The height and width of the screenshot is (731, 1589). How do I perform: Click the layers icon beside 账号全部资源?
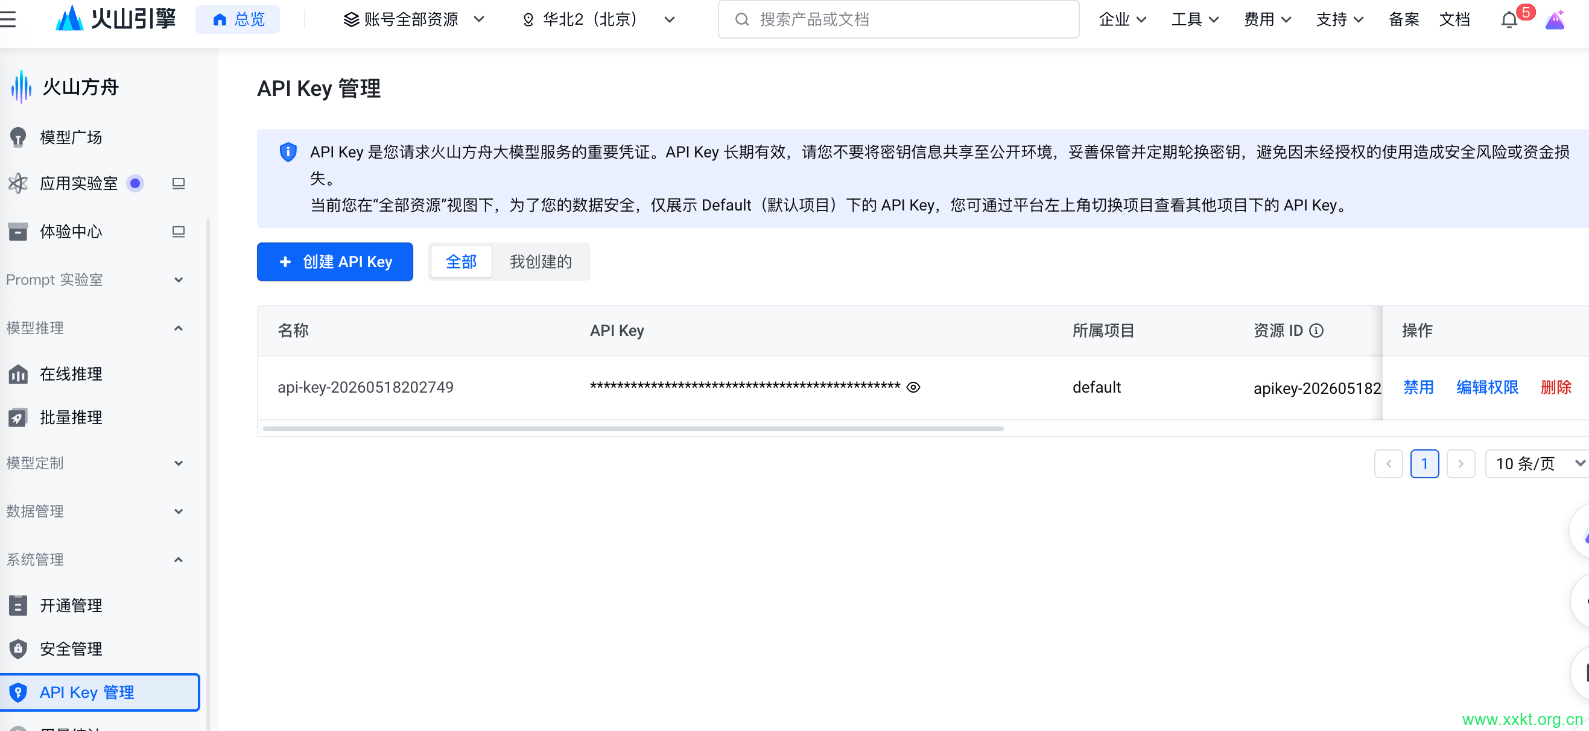tap(351, 20)
